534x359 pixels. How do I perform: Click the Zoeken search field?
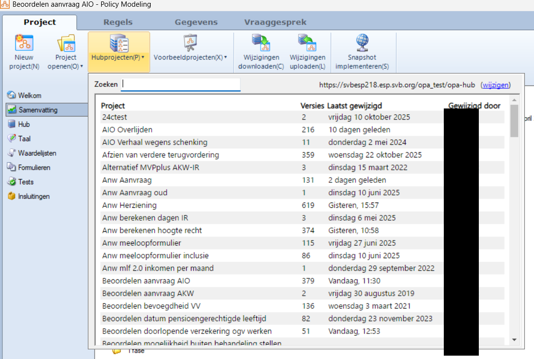coord(180,84)
